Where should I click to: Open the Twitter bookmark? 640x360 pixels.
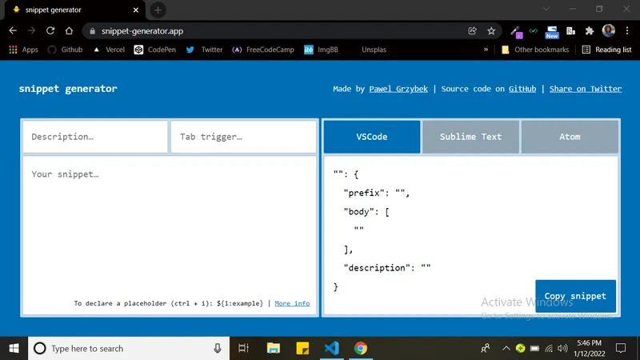[x=204, y=50]
